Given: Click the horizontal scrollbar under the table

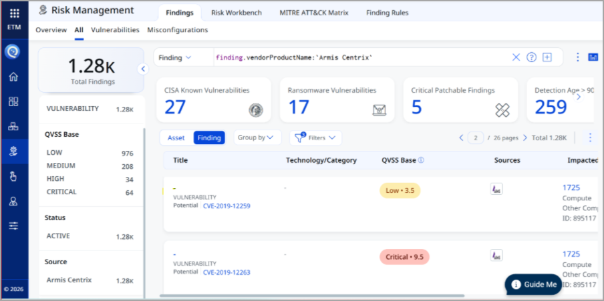Looking at the screenshot, I should pos(313,296).
